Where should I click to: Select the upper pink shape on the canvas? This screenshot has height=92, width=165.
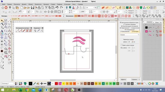tap(79, 38)
